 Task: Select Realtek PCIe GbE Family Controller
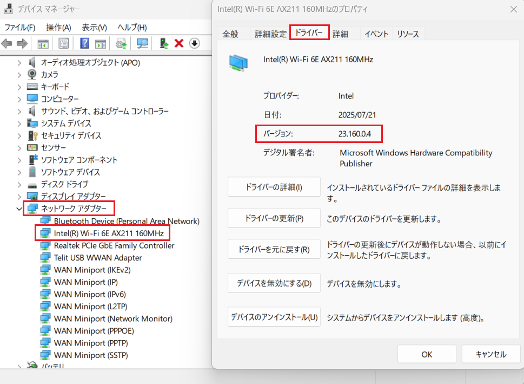coord(114,245)
